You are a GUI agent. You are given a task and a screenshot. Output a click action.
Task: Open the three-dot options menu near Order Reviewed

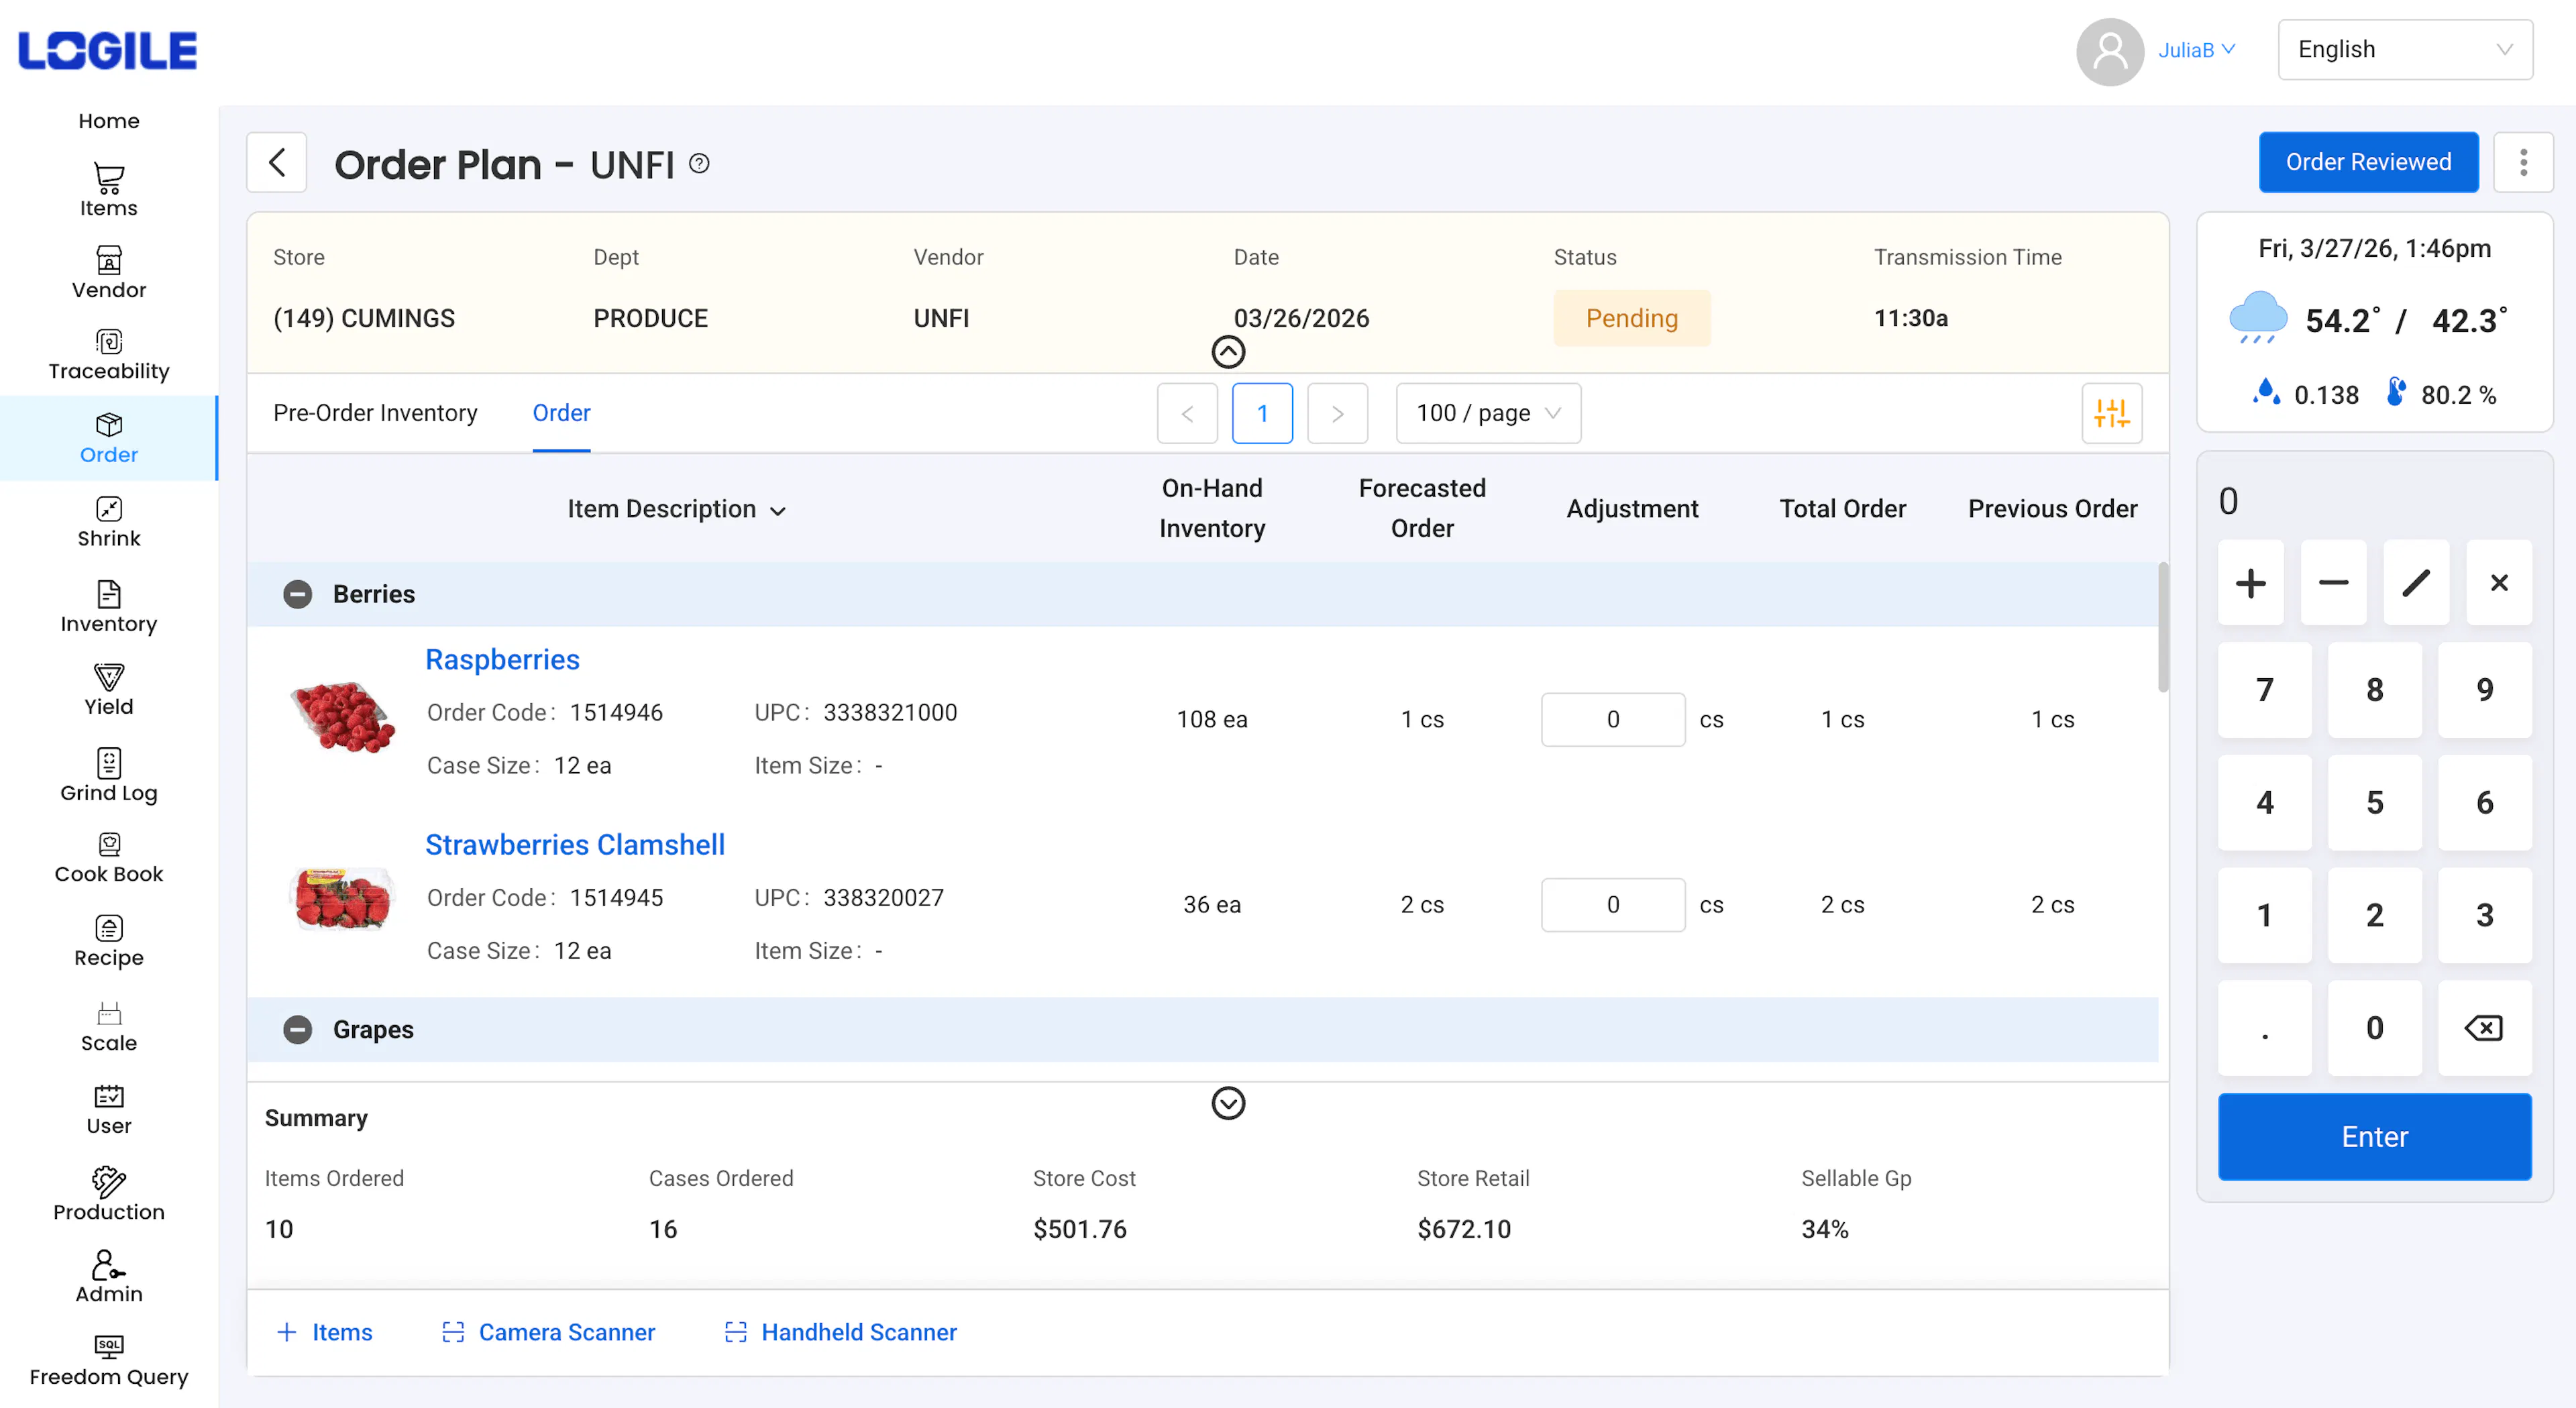click(2524, 162)
